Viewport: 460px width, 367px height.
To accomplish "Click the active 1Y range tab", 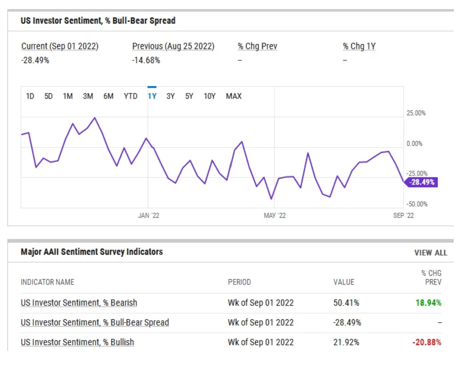I will click(152, 96).
